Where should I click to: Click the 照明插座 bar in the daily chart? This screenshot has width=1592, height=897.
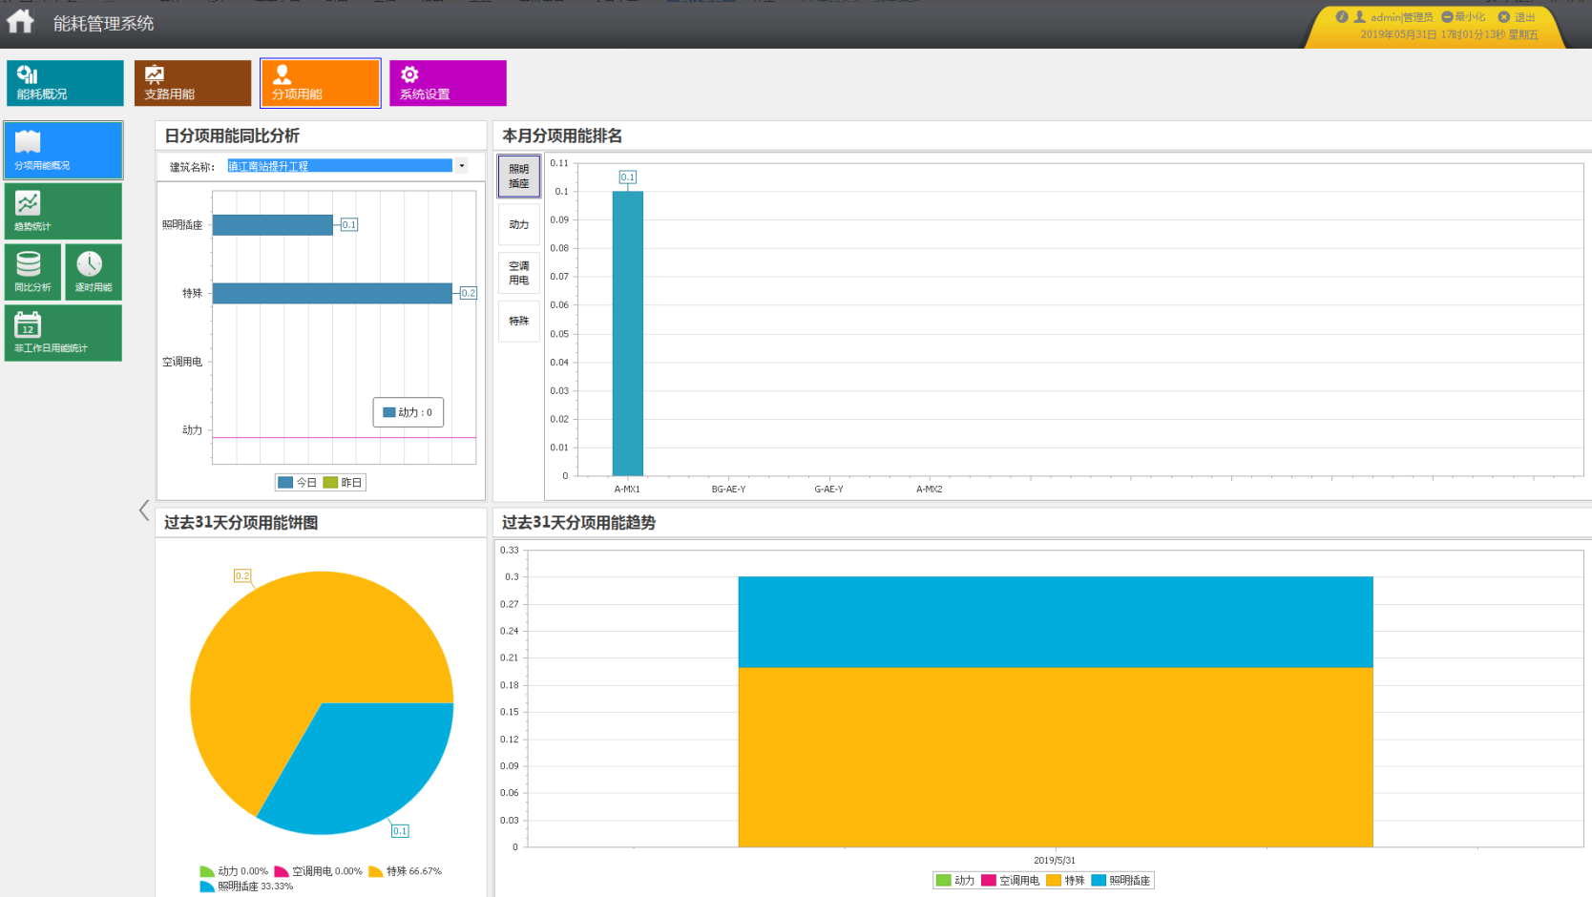click(x=272, y=225)
